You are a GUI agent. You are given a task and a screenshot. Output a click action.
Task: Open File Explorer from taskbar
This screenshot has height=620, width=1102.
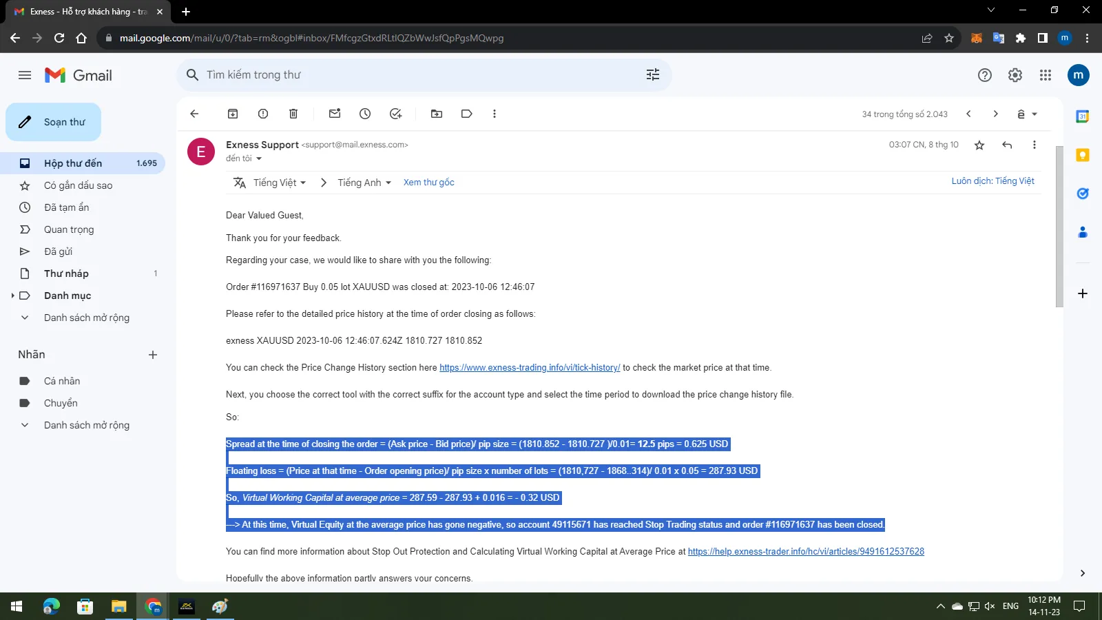pos(119,606)
